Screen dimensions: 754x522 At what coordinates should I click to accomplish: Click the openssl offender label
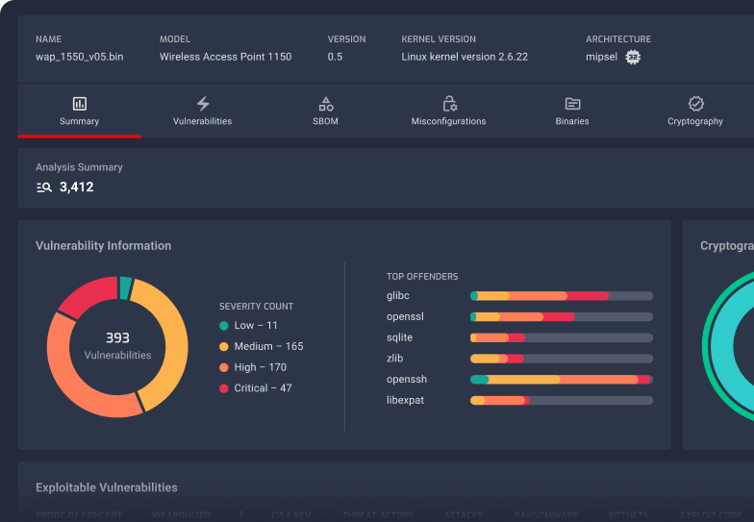tap(405, 317)
